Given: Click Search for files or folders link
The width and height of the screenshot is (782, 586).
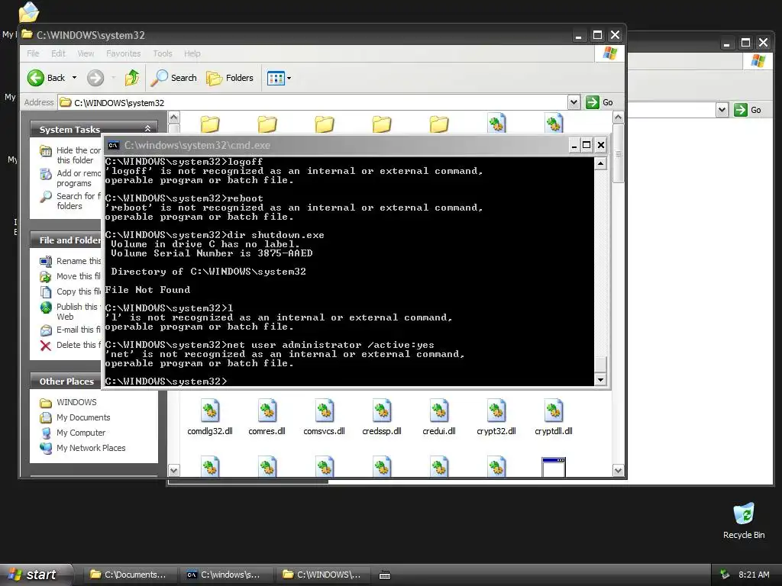Looking at the screenshot, I should (x=70, y=201).
